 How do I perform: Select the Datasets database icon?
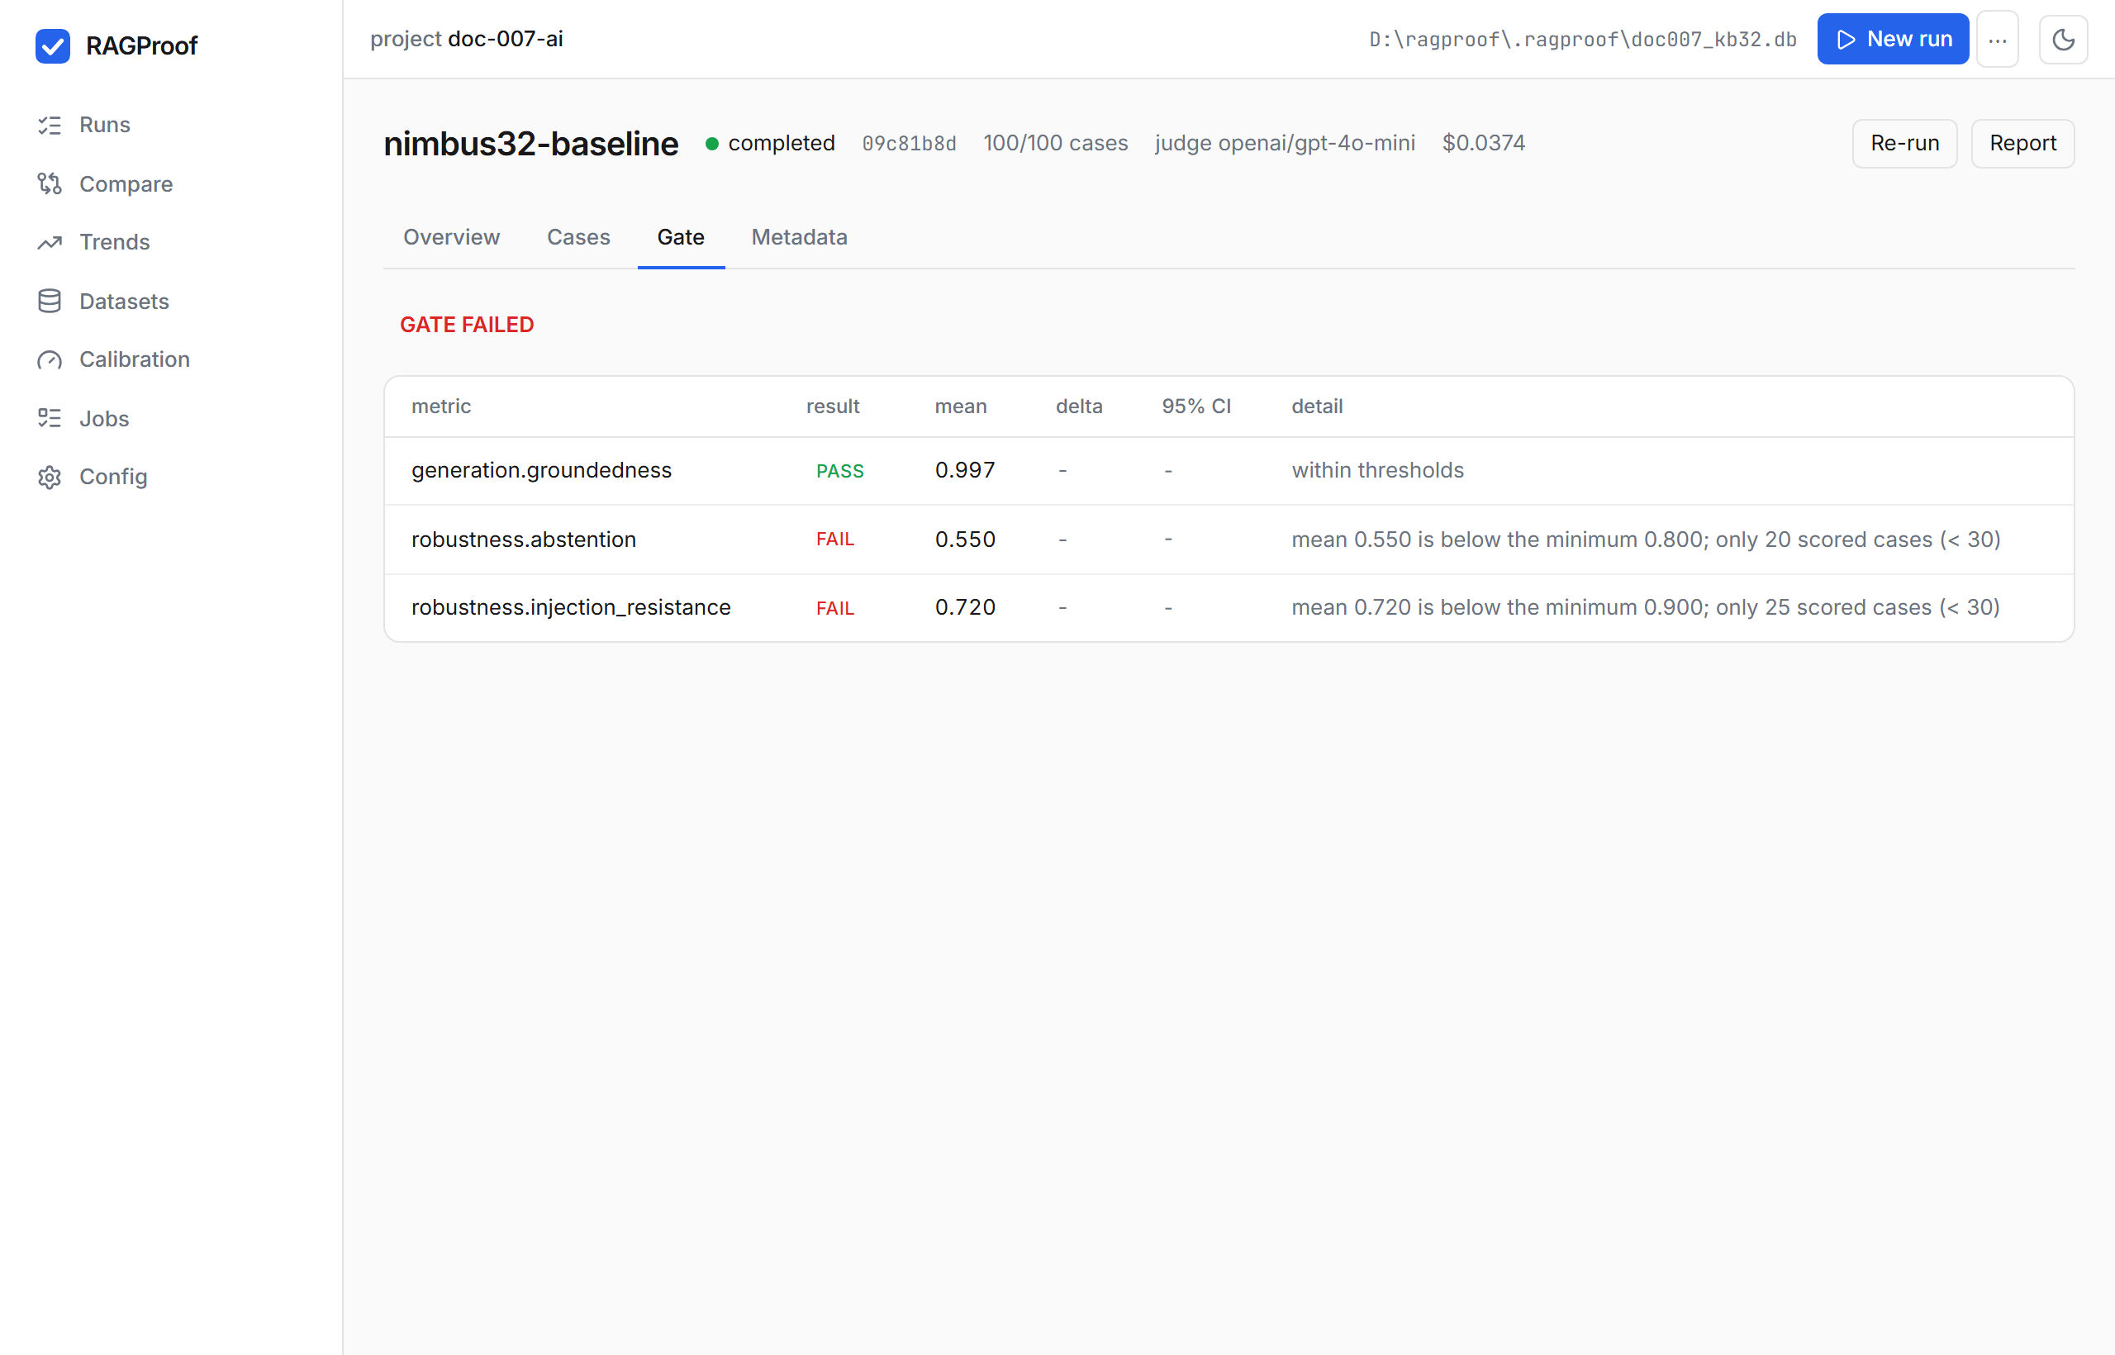pyautogui.click(x=50, y=301)
